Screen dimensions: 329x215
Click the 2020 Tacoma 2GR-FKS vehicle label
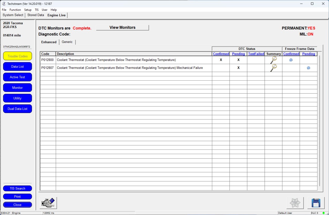click(x=13, y=25)
